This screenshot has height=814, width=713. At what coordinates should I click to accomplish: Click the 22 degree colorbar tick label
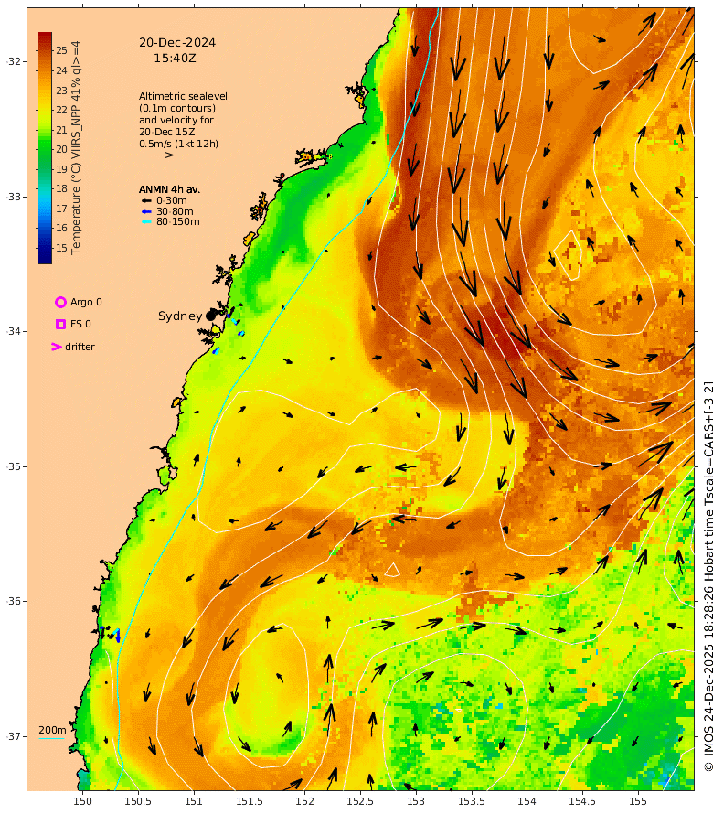point(62,110)
